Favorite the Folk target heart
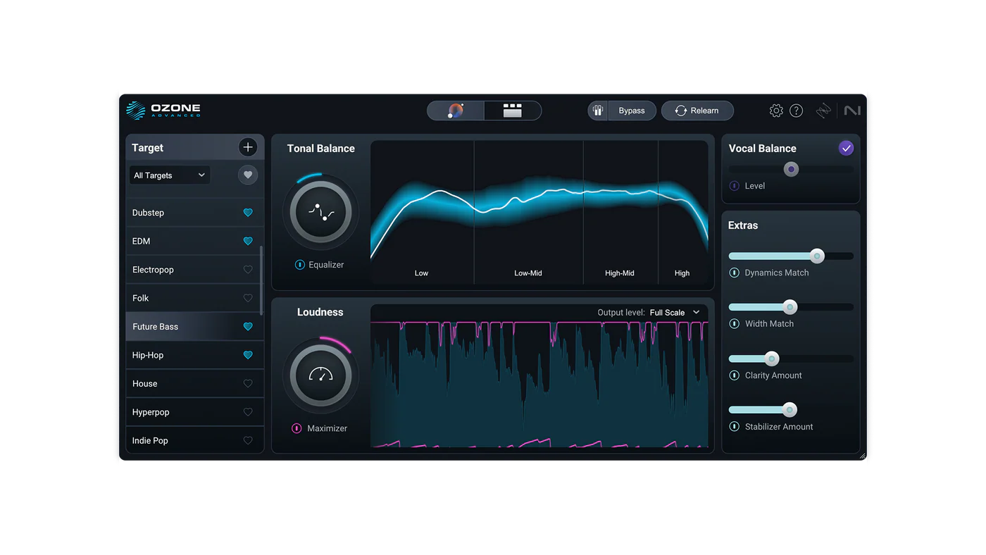986x555 pixels. tap(248, 298)
